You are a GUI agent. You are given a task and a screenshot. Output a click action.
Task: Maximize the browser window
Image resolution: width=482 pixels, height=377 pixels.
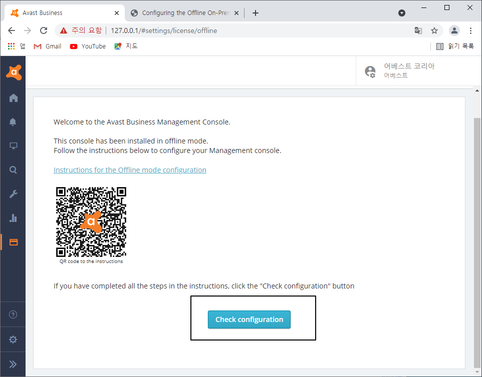pyautogui.click(x=447, y=7)
